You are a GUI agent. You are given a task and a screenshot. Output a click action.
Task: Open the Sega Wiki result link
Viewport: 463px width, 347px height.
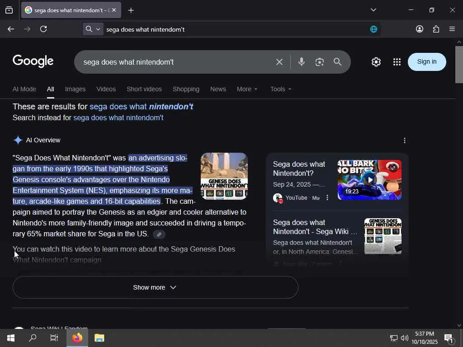(315, 227)
